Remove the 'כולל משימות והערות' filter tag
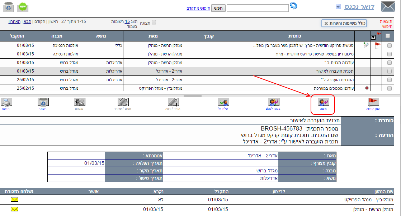The height and width of the screenshot is (216, 401). 326,23
